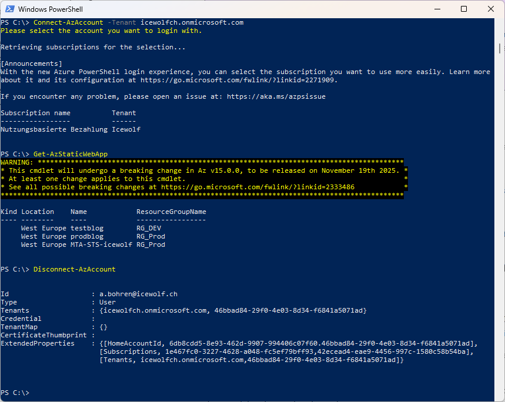This screenshot has height=402, width=505.
Task: Click the Get-AzStaticWebApp command text
Action: point(71,154)
